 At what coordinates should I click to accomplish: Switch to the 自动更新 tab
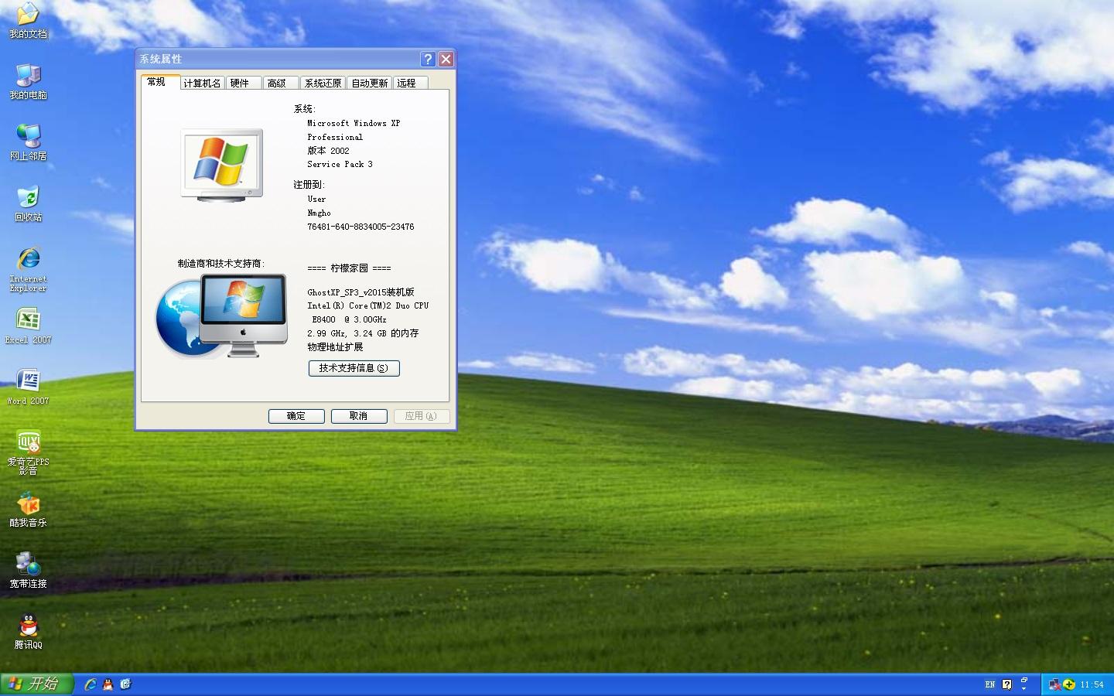pos(370,84)
